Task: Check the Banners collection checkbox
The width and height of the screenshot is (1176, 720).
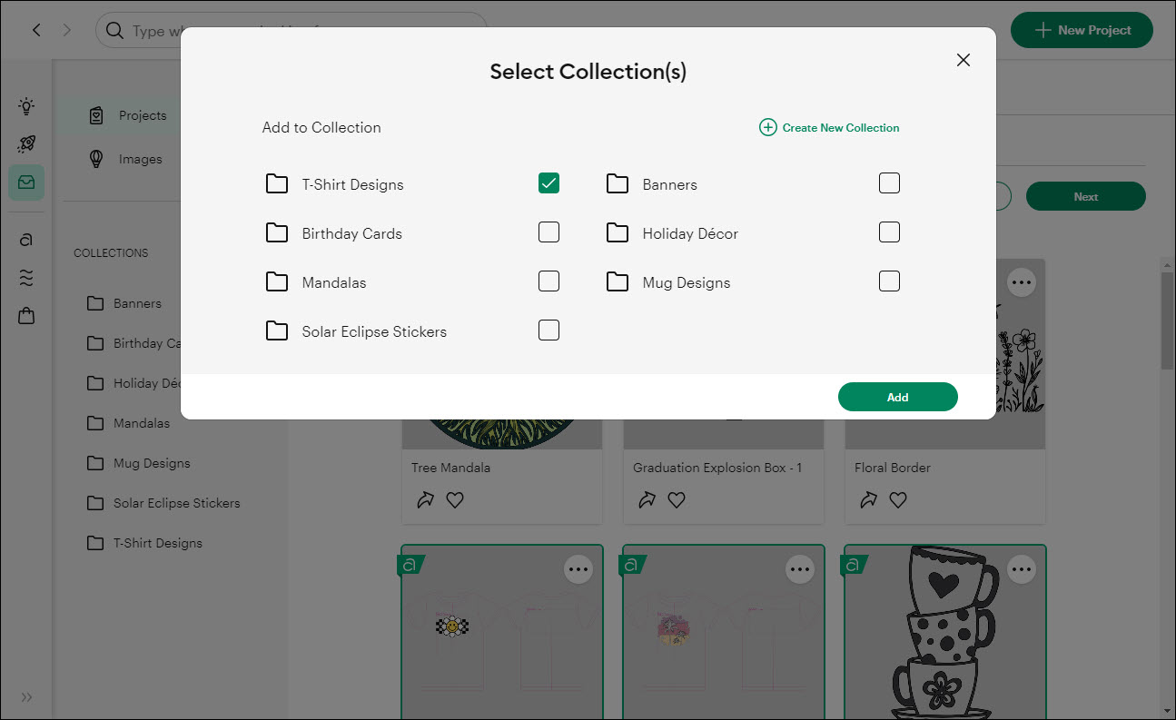Action: tap(889, 183)
